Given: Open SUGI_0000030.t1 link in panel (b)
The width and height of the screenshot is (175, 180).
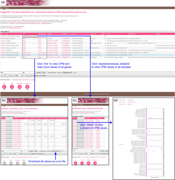Looking at the screenshot, I should (17, 124).
